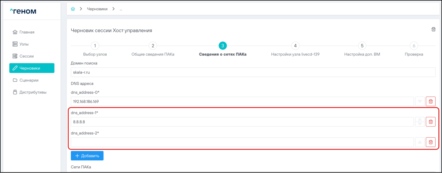Move dns_address-1 up with arrow
Screen dimensions: 442x173
click(x=420, y=120)
